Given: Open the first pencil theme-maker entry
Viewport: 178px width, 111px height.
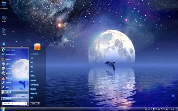Looking at the screenshot, I should click(15, 83).
